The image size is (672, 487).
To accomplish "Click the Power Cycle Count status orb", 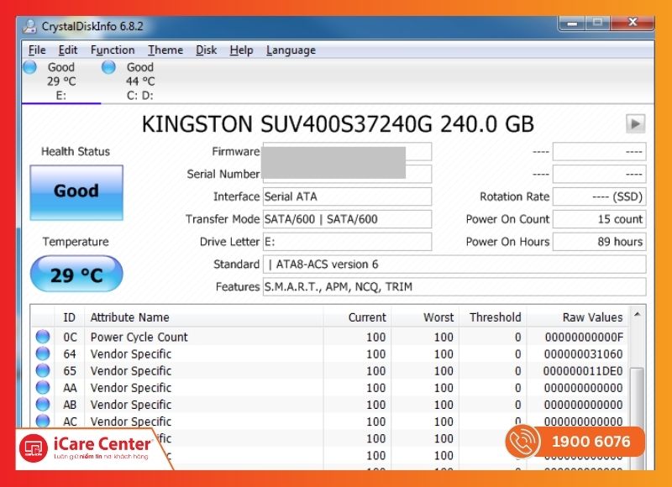I will point(43,338).
